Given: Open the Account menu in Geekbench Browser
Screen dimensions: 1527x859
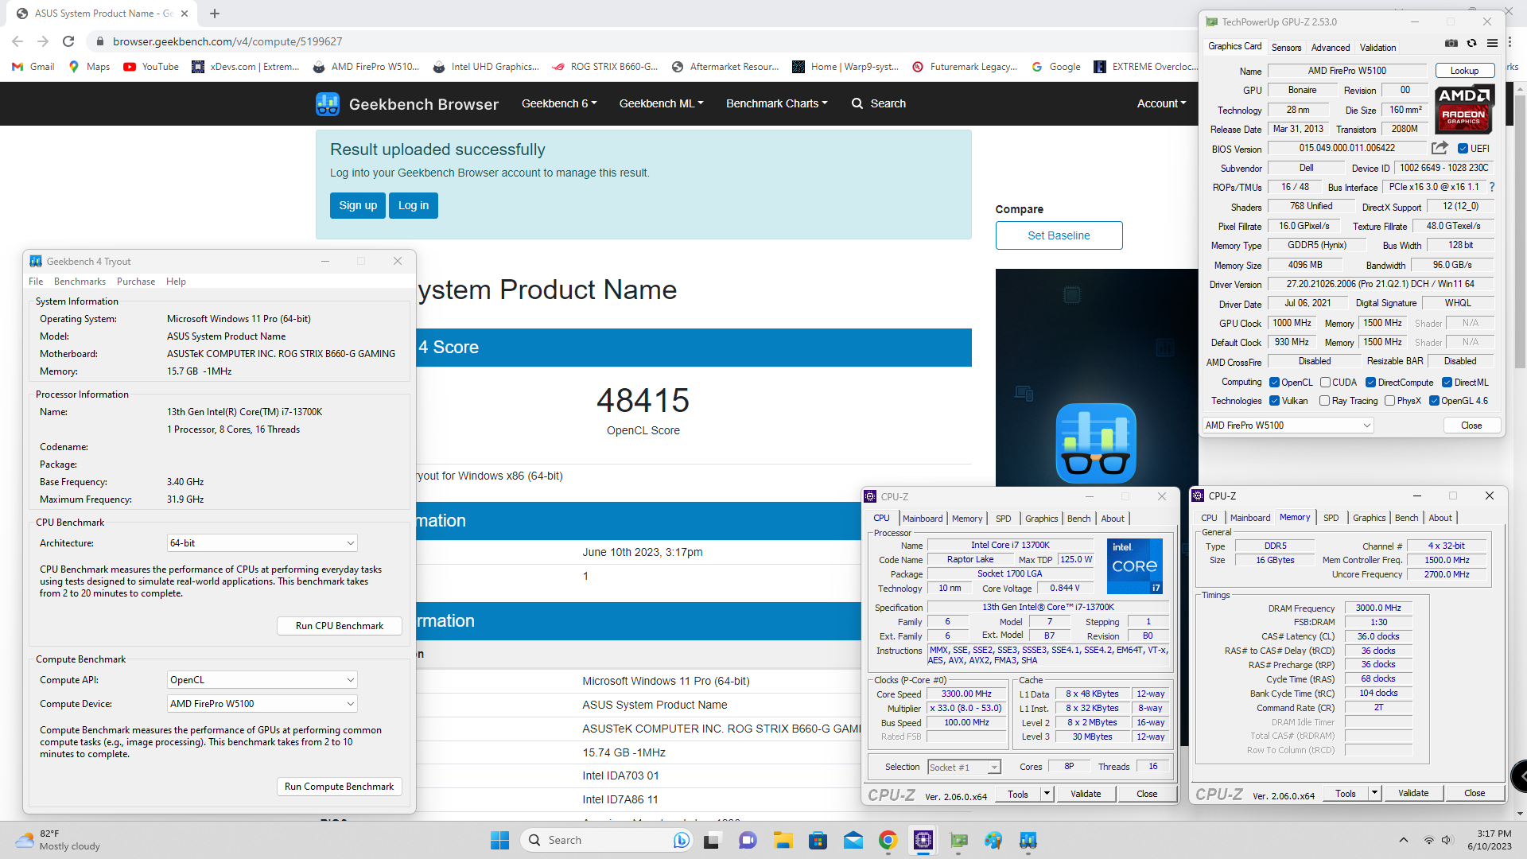Looking at the screenshot, I should click(x=1161, y=103).
